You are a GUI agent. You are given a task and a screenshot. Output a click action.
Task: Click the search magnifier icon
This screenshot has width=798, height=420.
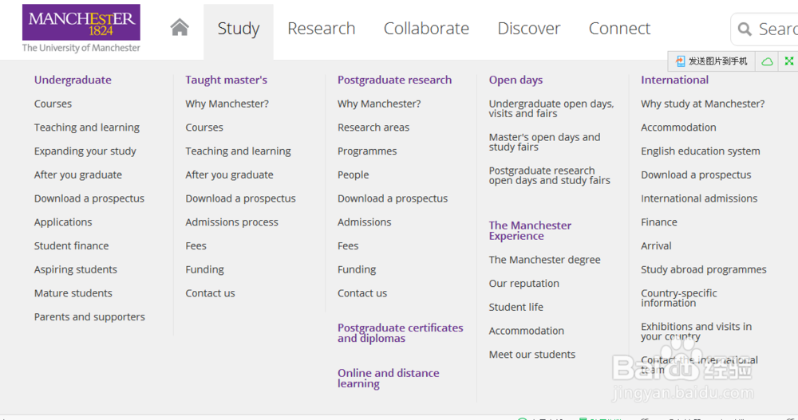tap(745, 29)
